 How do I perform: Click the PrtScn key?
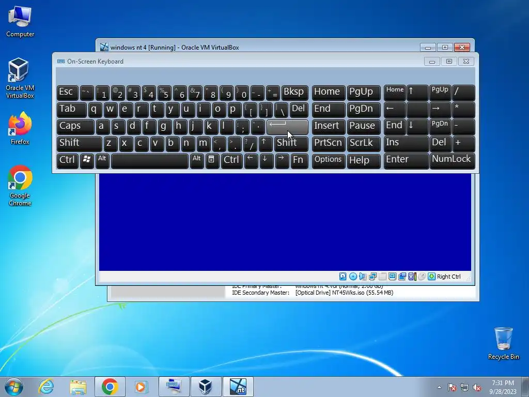click(x=328, y=144)
